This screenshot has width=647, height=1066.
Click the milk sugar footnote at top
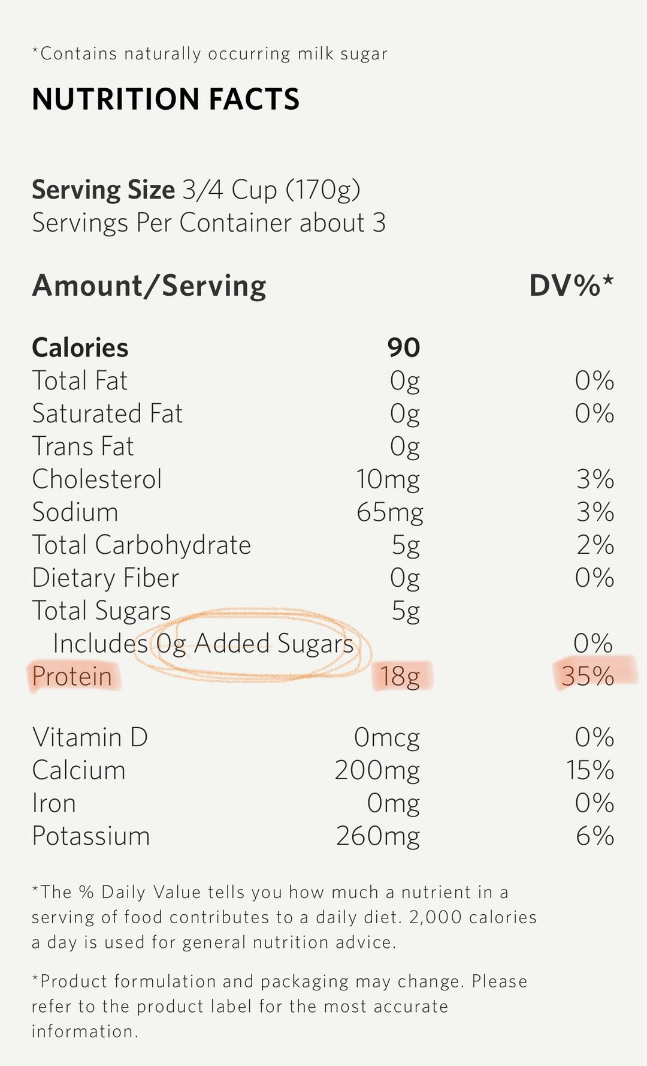[x=210, y=54]
